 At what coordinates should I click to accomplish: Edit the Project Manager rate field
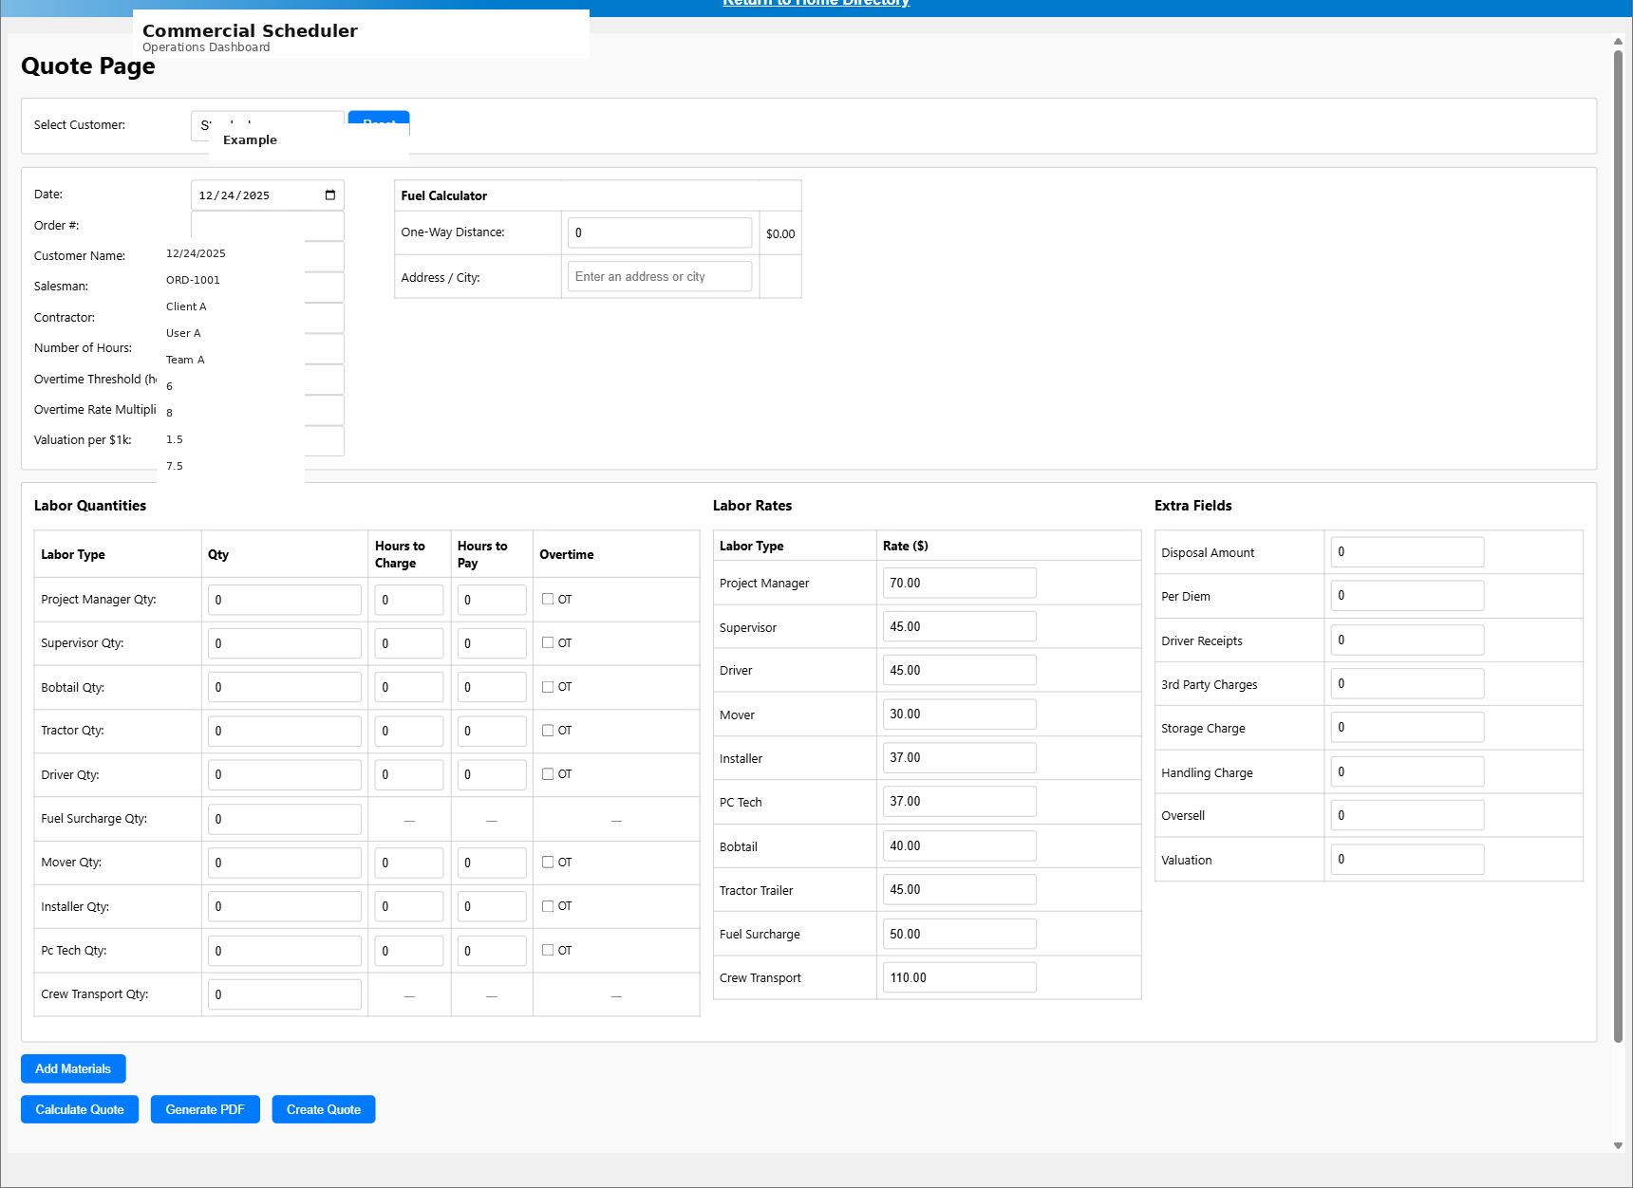[958, 583]
